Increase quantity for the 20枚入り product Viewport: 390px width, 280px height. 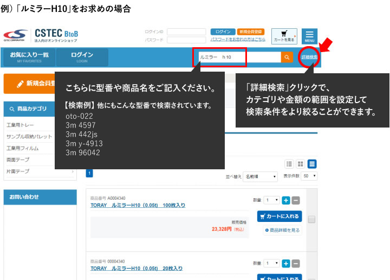pyautogui.click(x=286, y=264)
